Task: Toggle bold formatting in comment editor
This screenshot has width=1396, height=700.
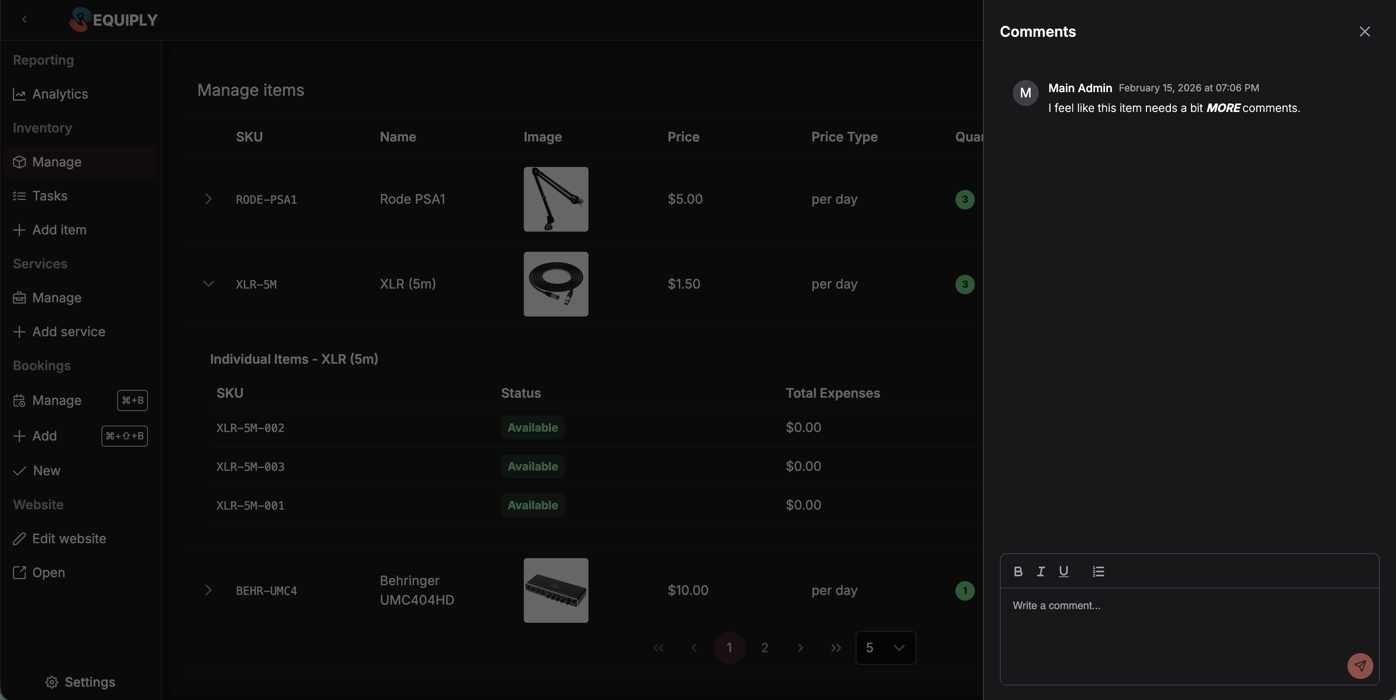Action: coord(1018,571)
